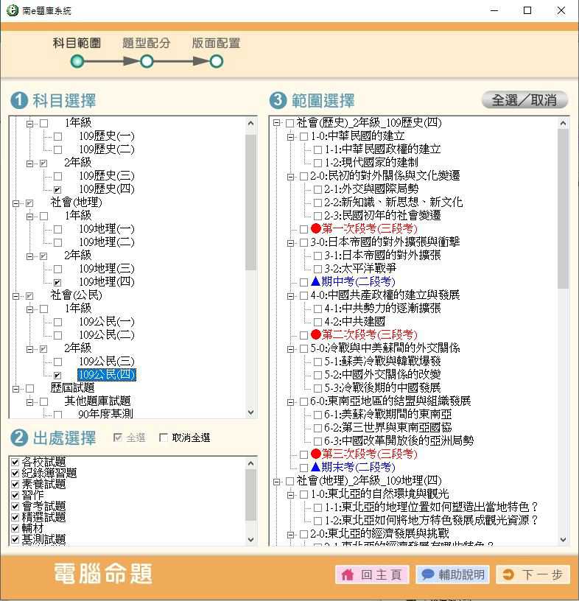Image resolution: width=579 pixels, height=601 pixels.
Task: Select the 基測試題 source row
Action: [43, 539]
